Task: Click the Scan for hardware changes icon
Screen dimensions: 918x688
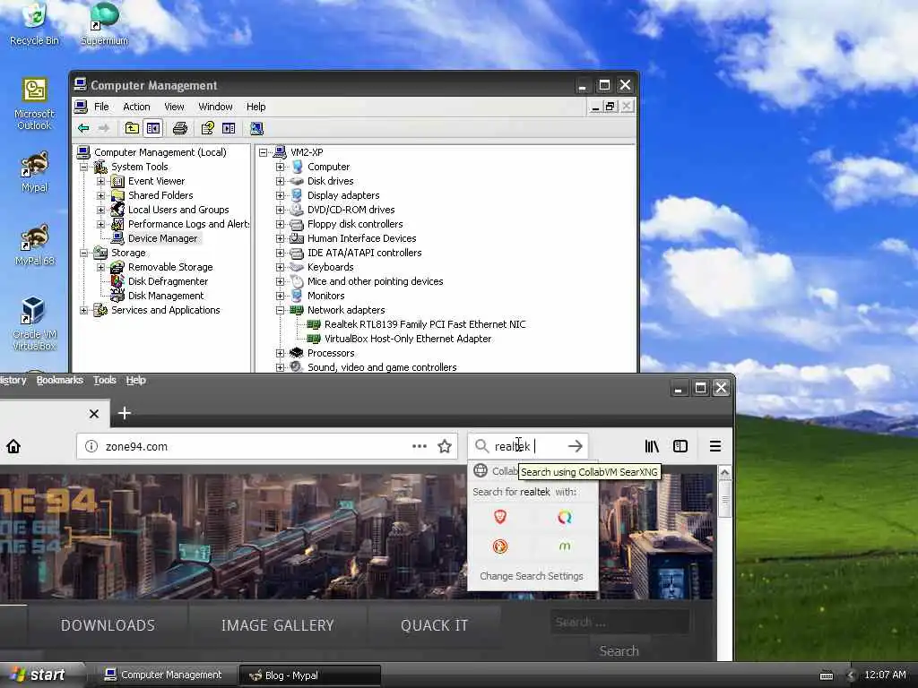Action: point(256,128)
